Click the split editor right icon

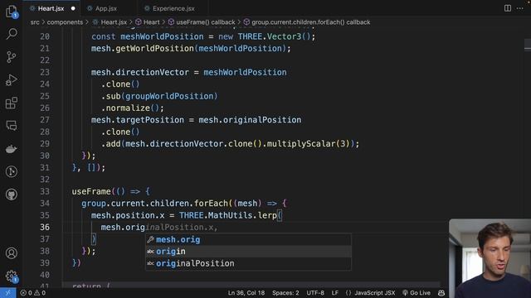[507, 8]
